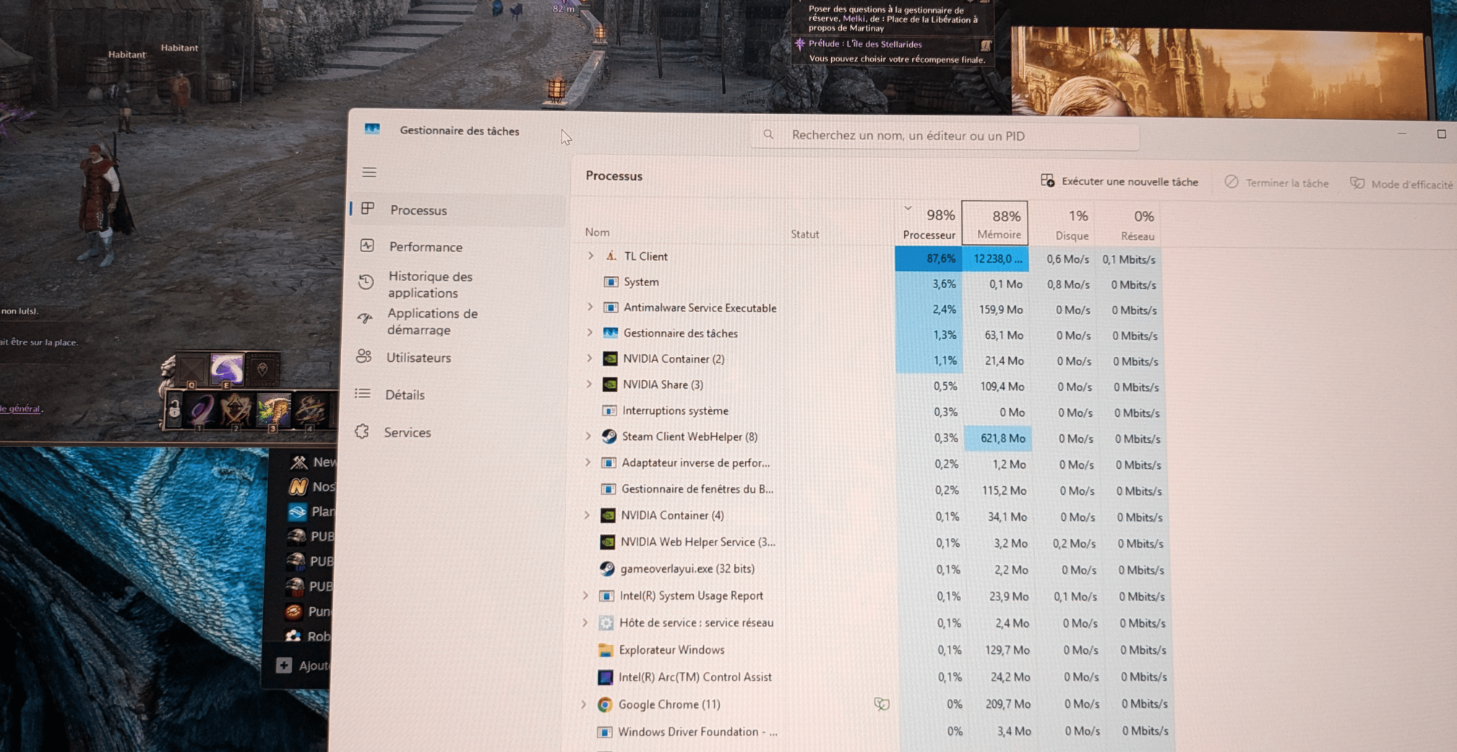Click the Mode d'efficacité button
The height and width of the screenshot is (752, 1457).
pyautogui.click(x=1402, y=184)
